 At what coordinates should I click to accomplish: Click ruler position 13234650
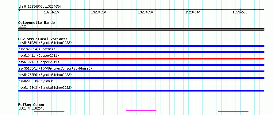240,12
